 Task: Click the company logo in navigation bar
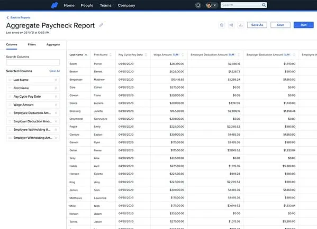tap(55, 5)
